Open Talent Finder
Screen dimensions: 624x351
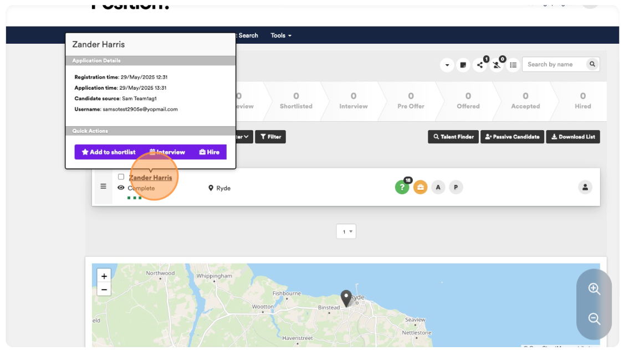click(x=453, y=137)
